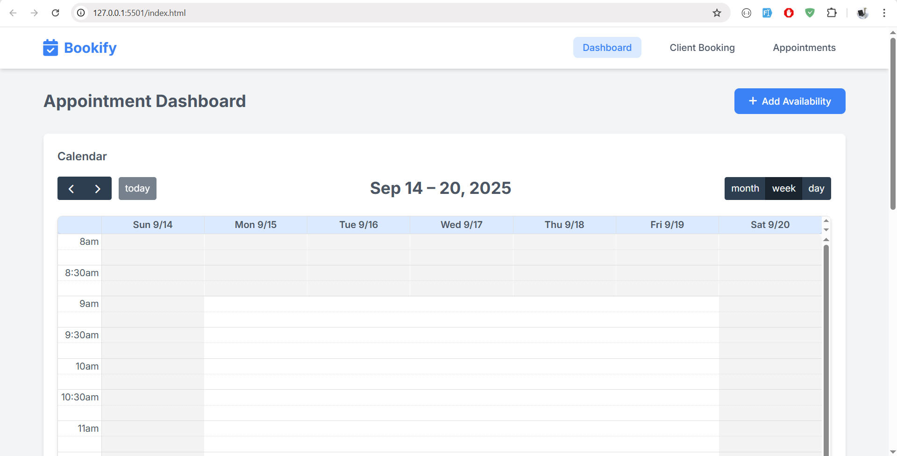
Task: Switch calendar to week view
Action: [783, 189]
